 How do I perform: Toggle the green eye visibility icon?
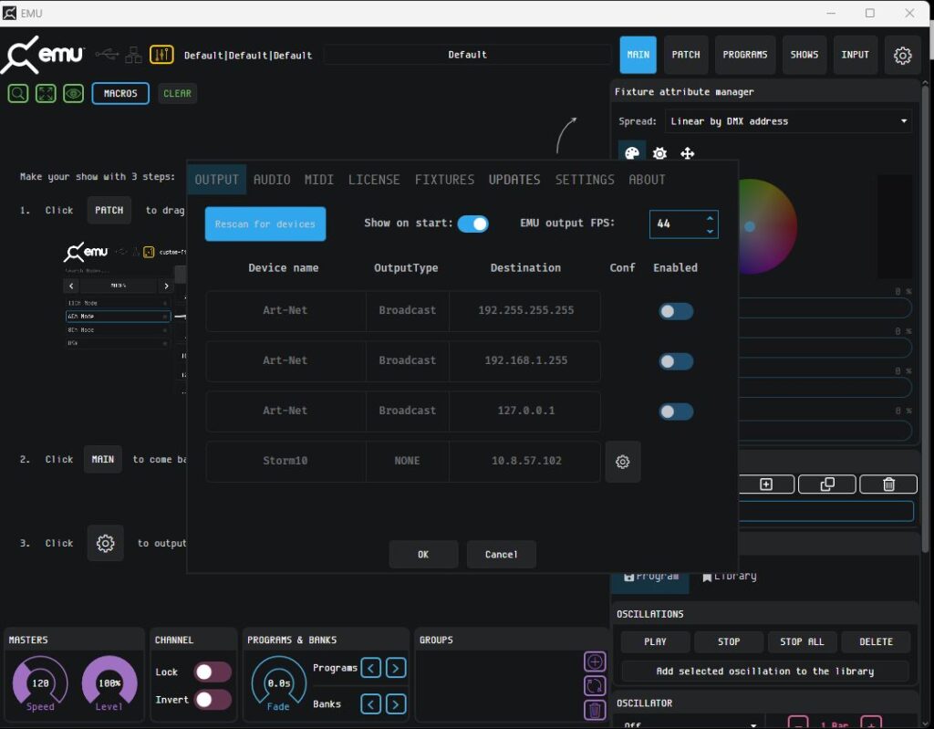(x=73, y=94)
